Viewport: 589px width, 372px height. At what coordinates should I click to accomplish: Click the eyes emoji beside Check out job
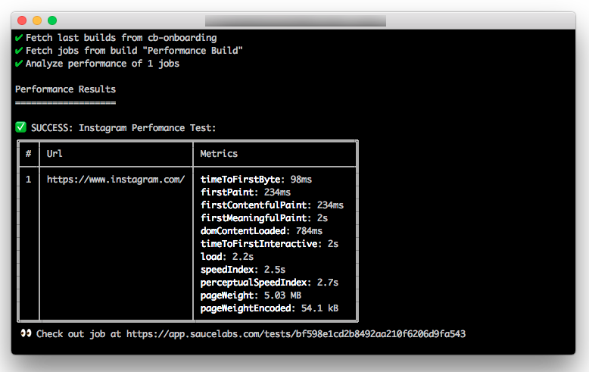(x=26, y=333)
